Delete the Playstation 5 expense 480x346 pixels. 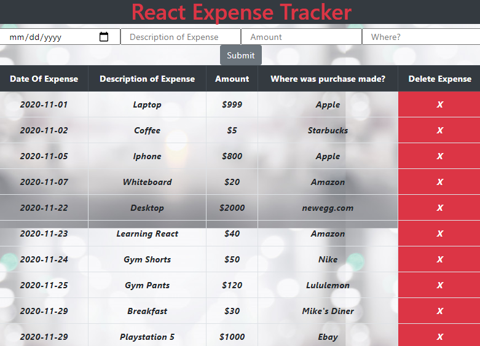click(x=439, y=336)
